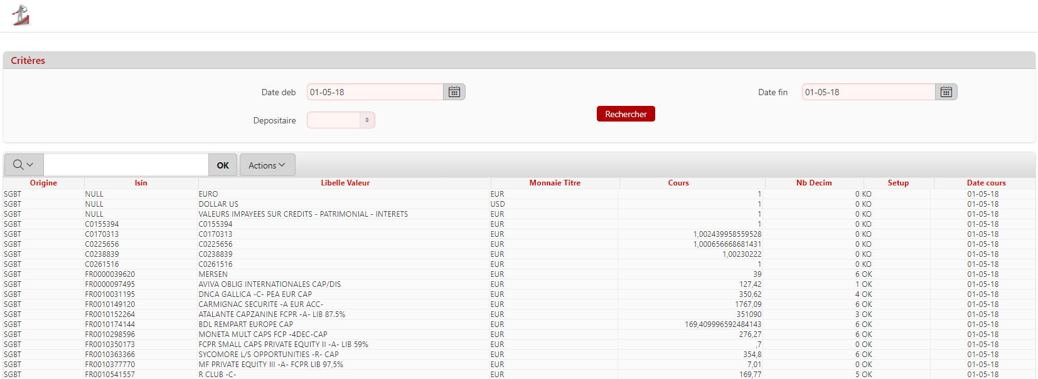Click the Monnaie Titre column header

click(555, 183)
